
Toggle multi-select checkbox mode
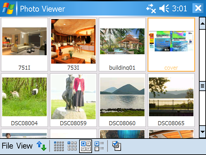117,146
